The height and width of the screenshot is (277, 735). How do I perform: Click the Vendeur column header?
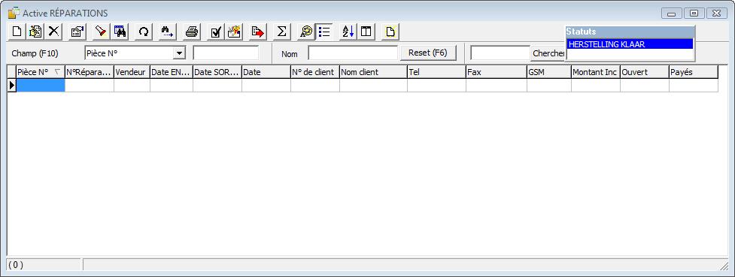pyautogui.click(x=132, y=72)
